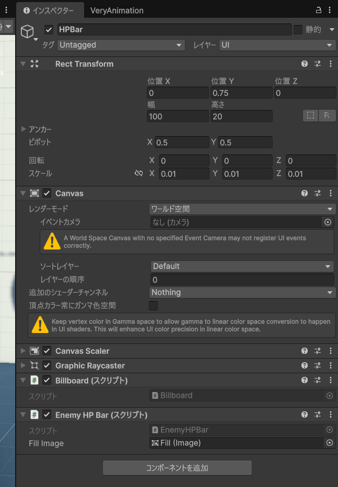338x487 pixels.
Task: Enable the static (静的) checkbox
Action: coord(298,30)
